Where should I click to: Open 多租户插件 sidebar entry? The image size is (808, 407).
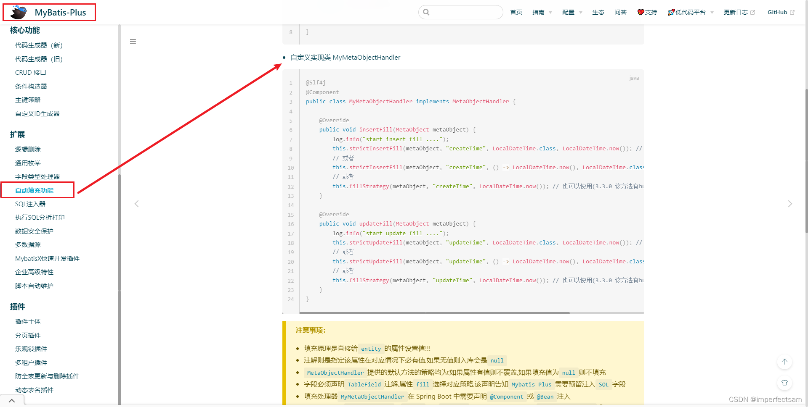point(31,363)
